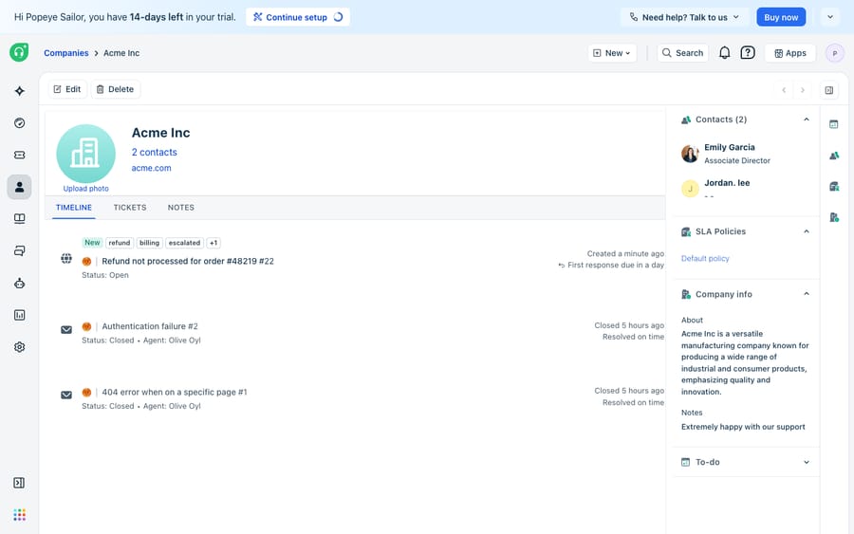Open the notifications bell icon
Viewport: 854px width, 534px height.
pyautogui.click(x=724, y=53)
